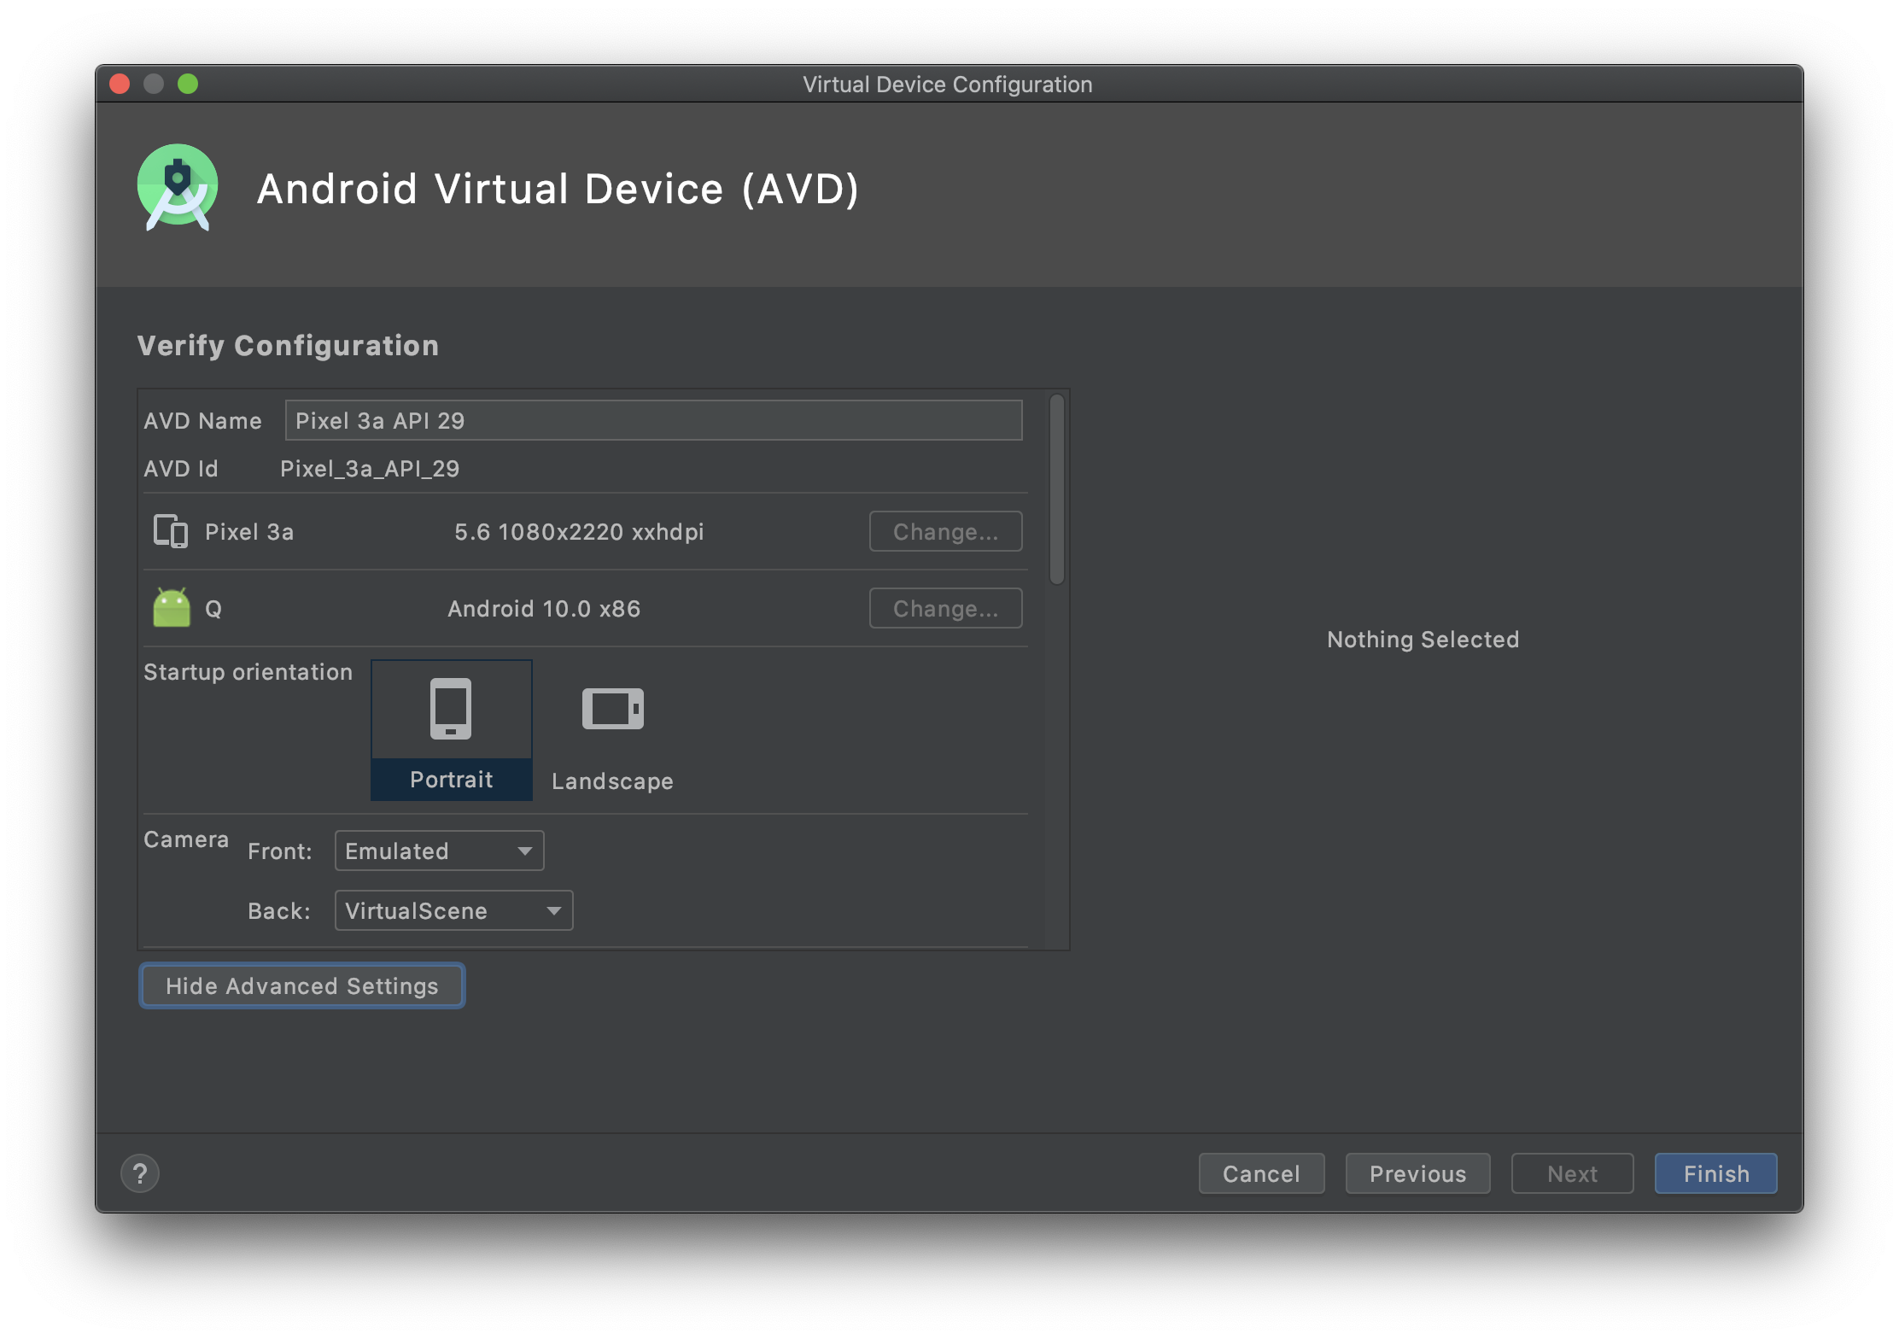
Task: Click the portrait phone icon
Action: click(451, 709)
